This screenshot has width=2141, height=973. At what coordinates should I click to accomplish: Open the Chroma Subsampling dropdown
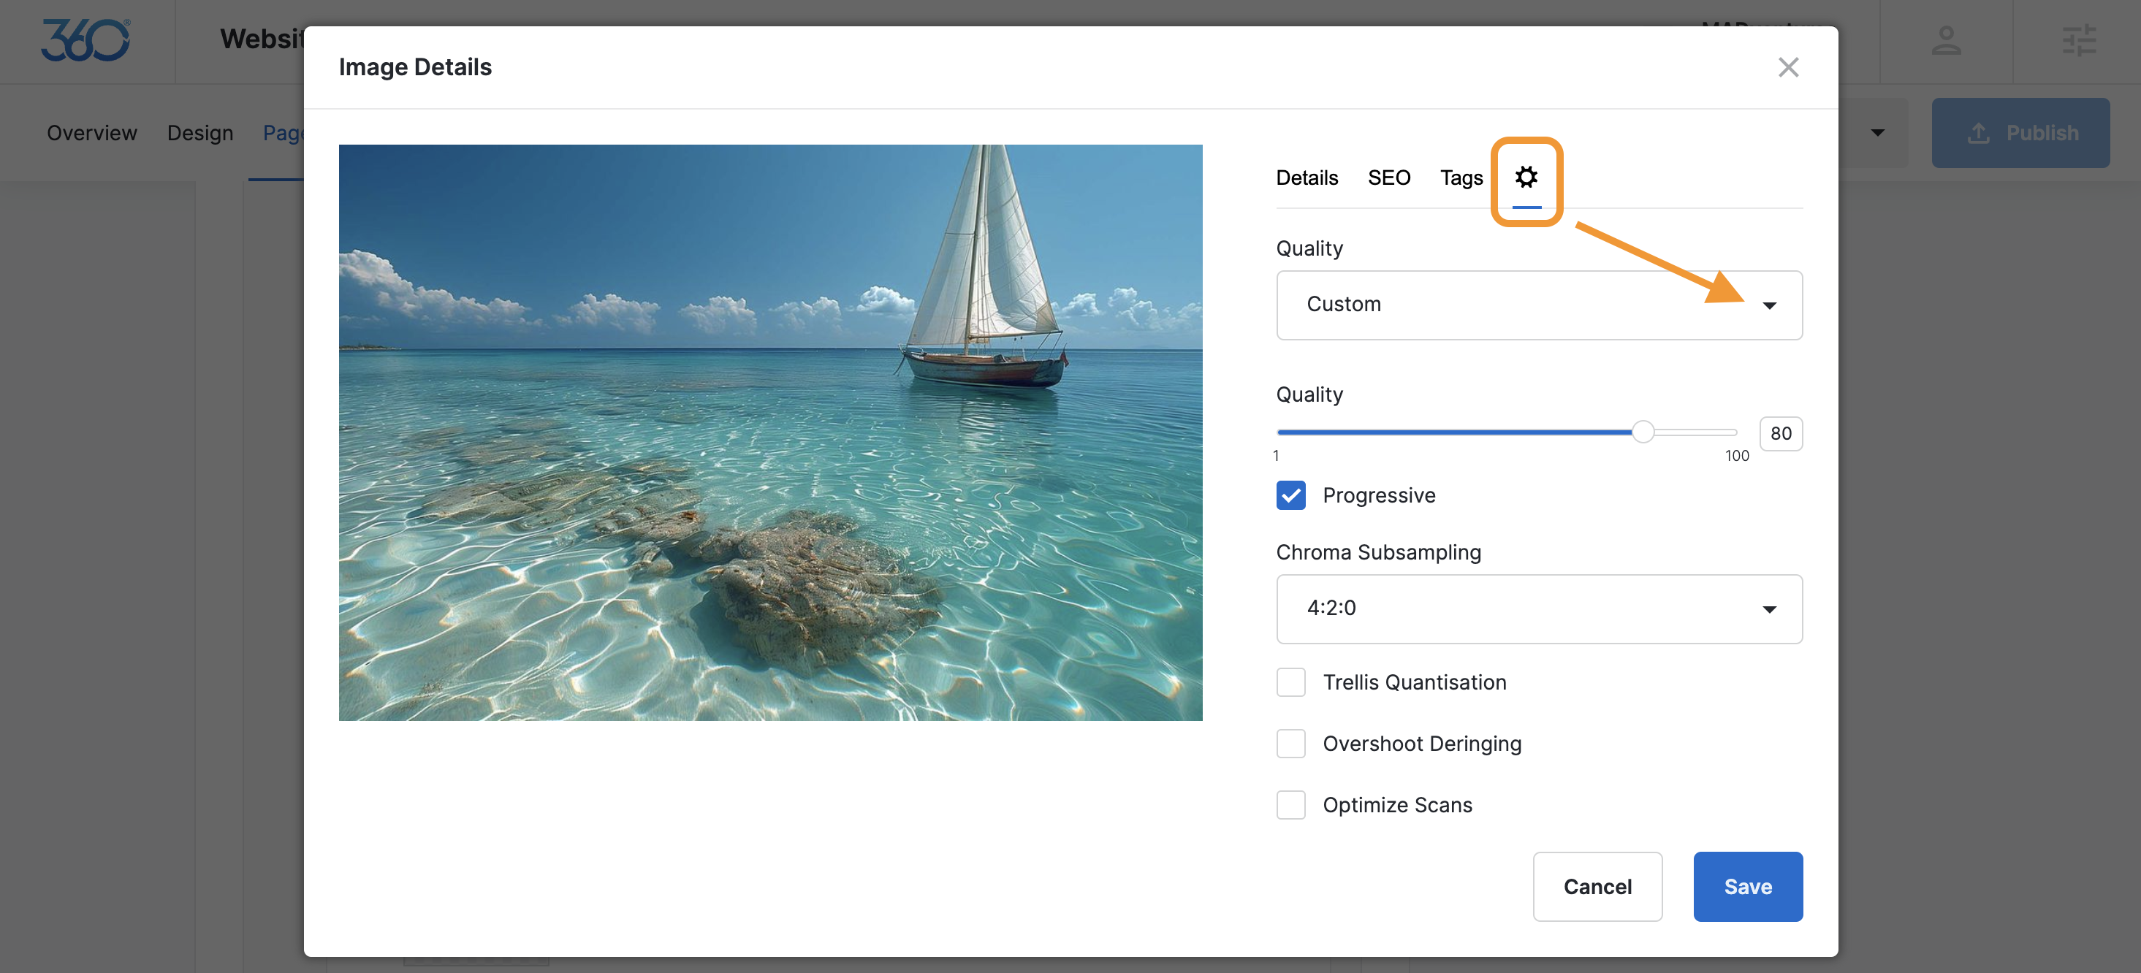(x=1538, y=608)
